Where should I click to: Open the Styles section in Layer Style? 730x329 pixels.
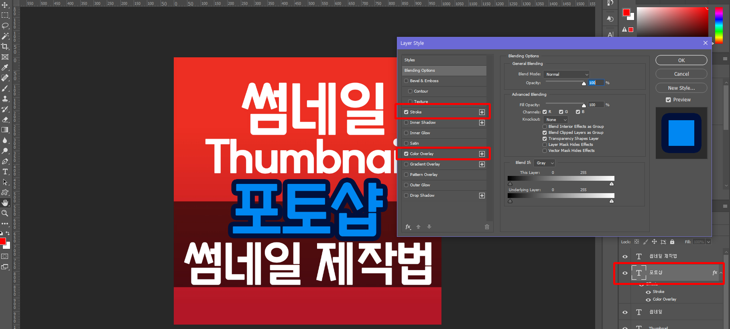(444, 60)
